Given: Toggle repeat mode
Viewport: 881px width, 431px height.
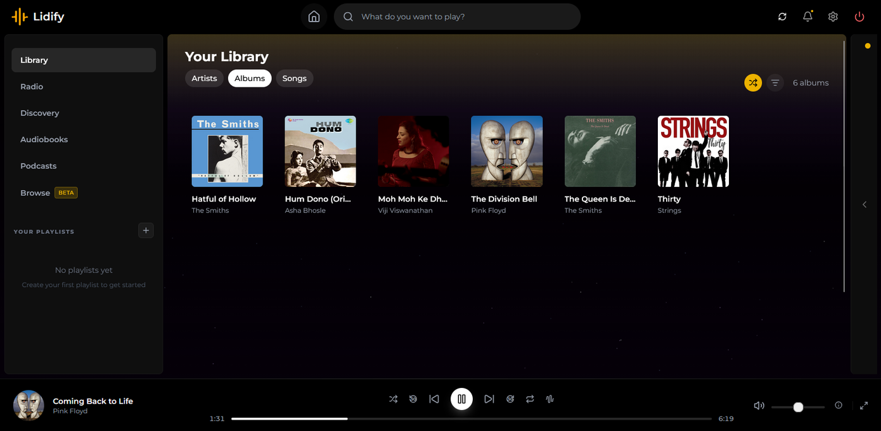Looking at the screenshot, I should pyautogui.click(x=530, y=399).
